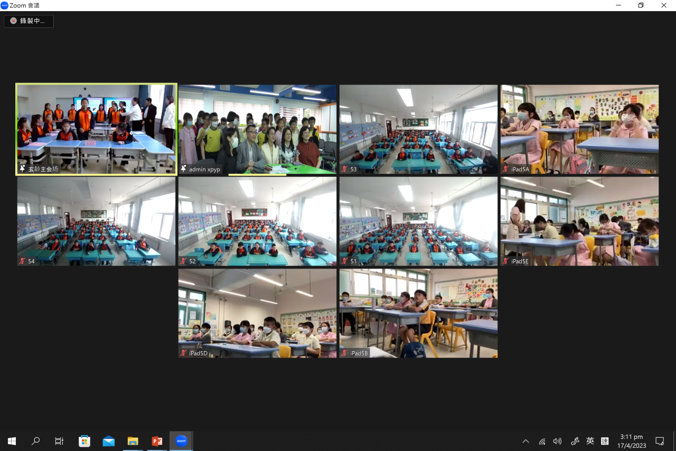Open the Windows Start menu
The height and width of the screenshot is (451, 676).
tap(12, 441)
